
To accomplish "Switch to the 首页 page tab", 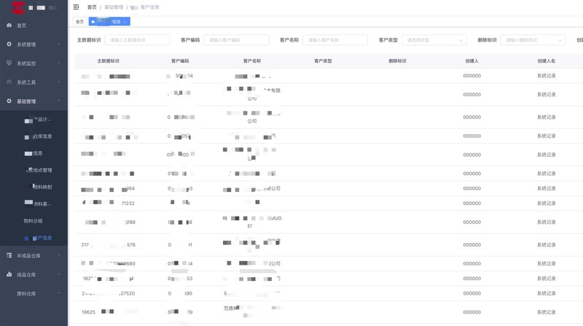I will (x=79, y=22).
